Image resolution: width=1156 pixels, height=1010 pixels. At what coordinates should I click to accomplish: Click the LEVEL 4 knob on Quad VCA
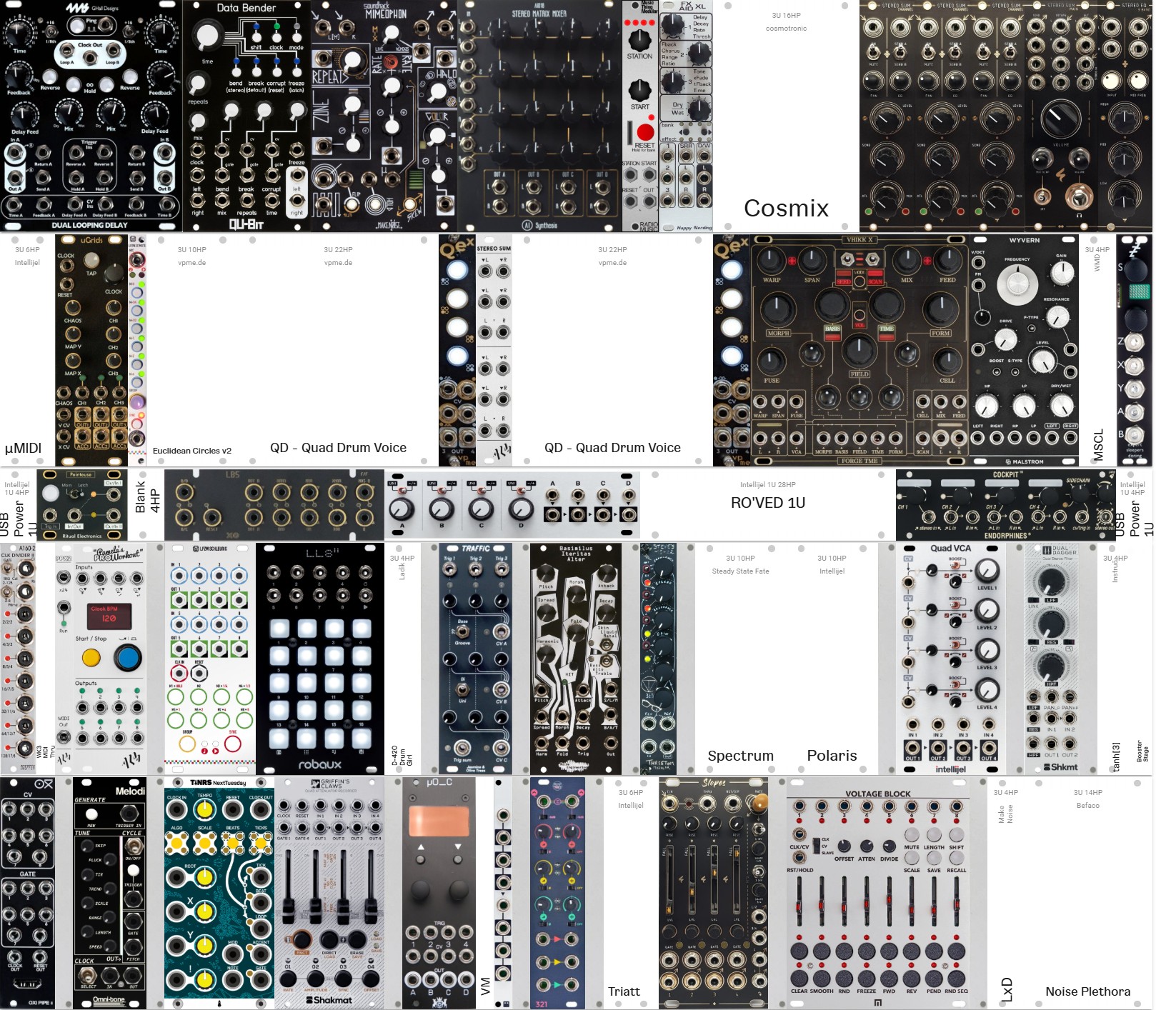tap(987, 690)
